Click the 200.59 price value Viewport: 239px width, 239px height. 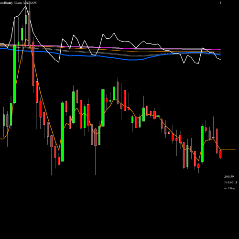pos(229,176)
